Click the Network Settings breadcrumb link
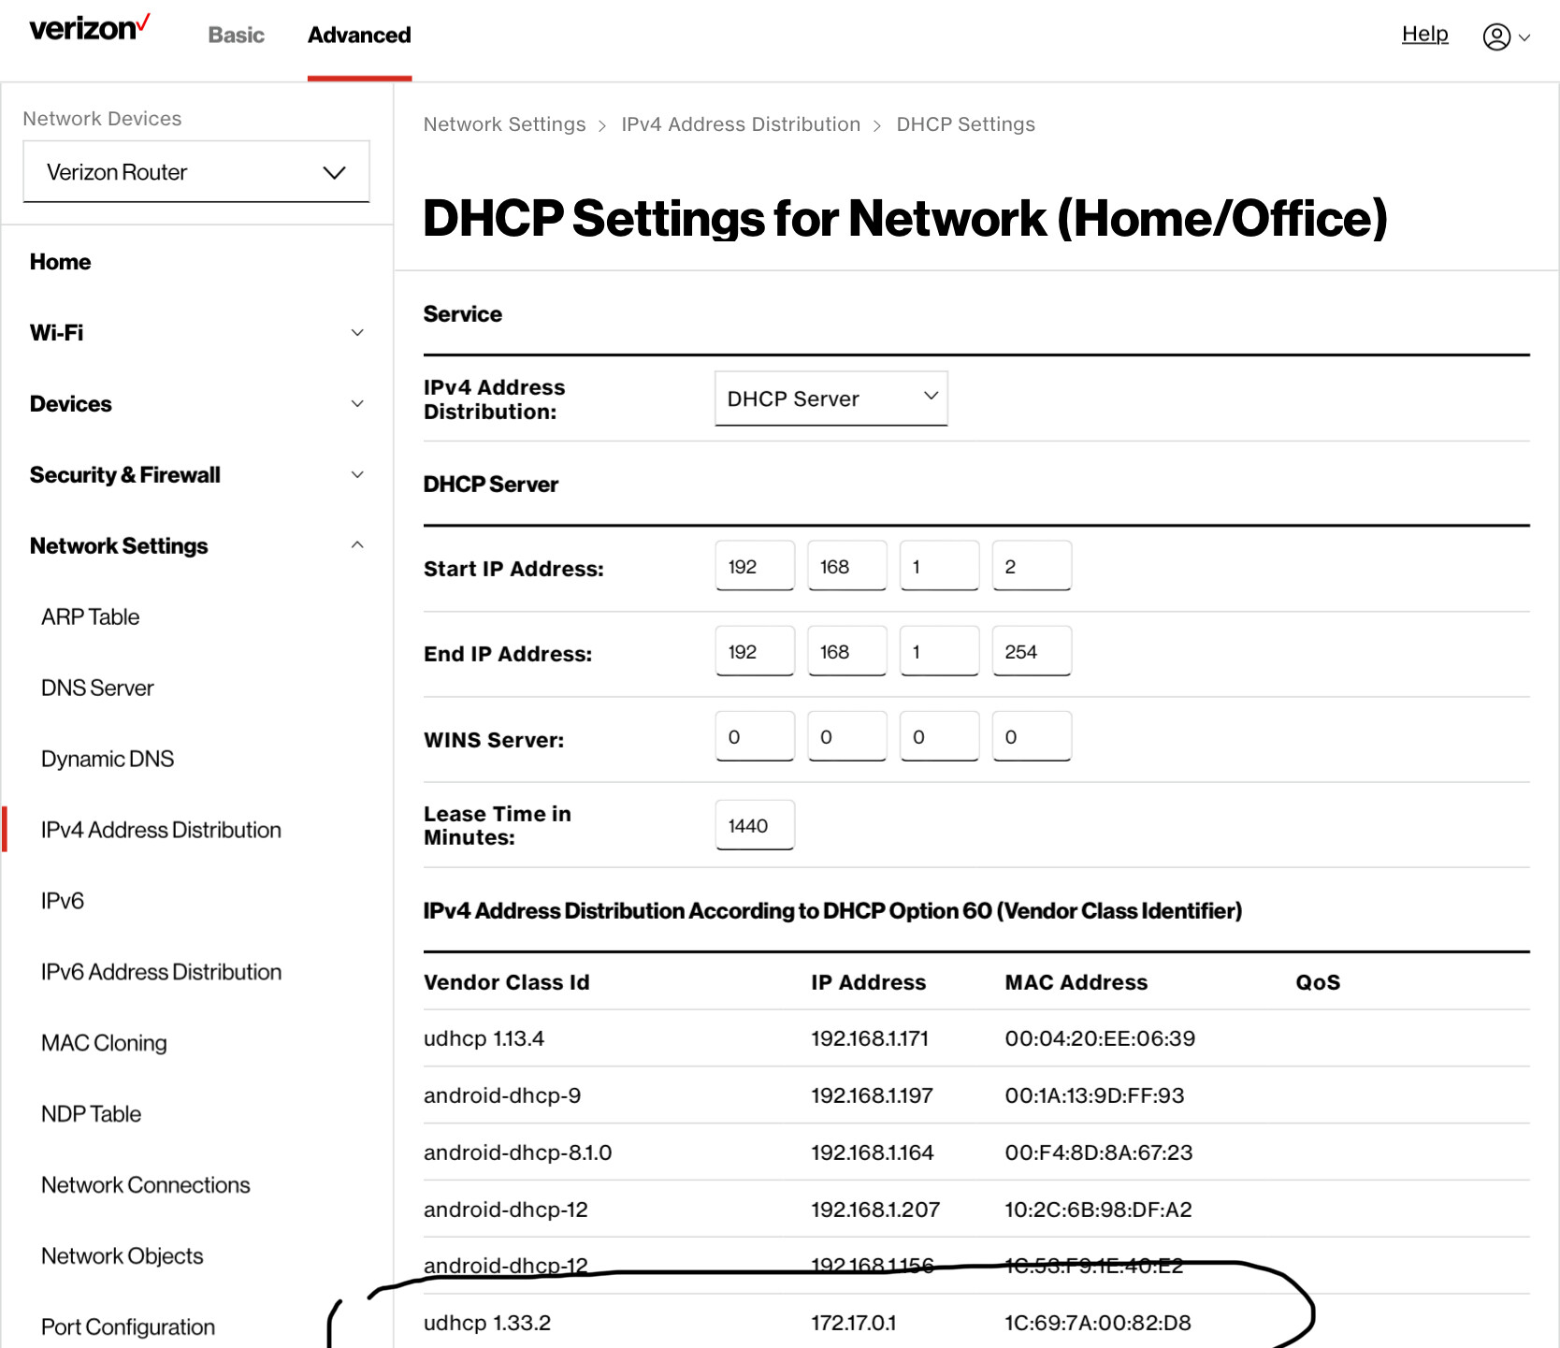 503,123
